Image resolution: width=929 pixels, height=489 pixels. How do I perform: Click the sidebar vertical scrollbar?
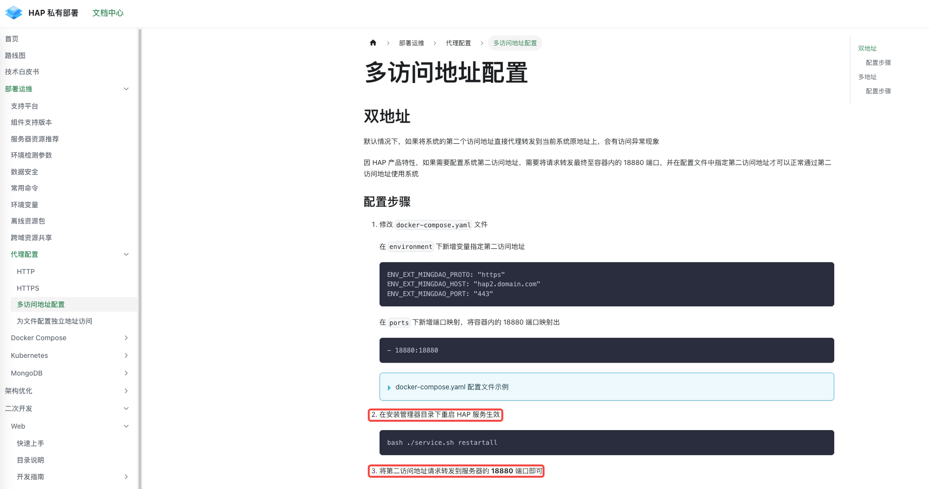140,258
